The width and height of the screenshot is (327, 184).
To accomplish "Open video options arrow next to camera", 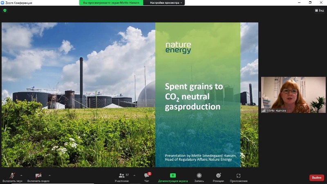I will click(x=49, y=175).
